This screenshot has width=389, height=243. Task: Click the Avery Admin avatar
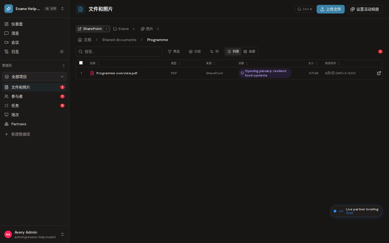click(8, 234)
